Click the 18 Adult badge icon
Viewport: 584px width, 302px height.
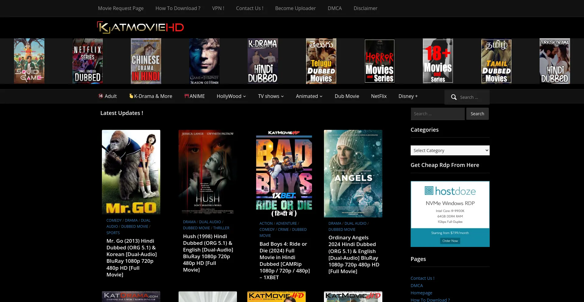(x=101, y=96)
